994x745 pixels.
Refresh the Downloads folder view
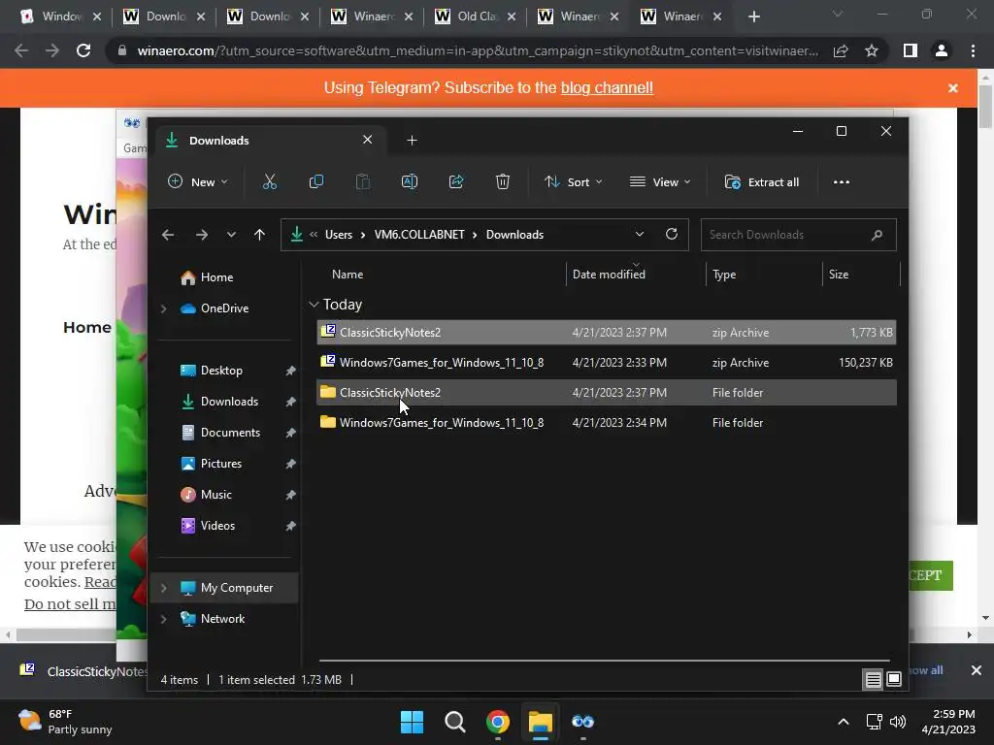(x=672, y=234)
